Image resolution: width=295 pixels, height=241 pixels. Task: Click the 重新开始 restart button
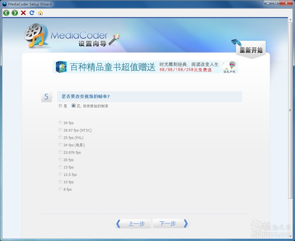pos(251,50)
